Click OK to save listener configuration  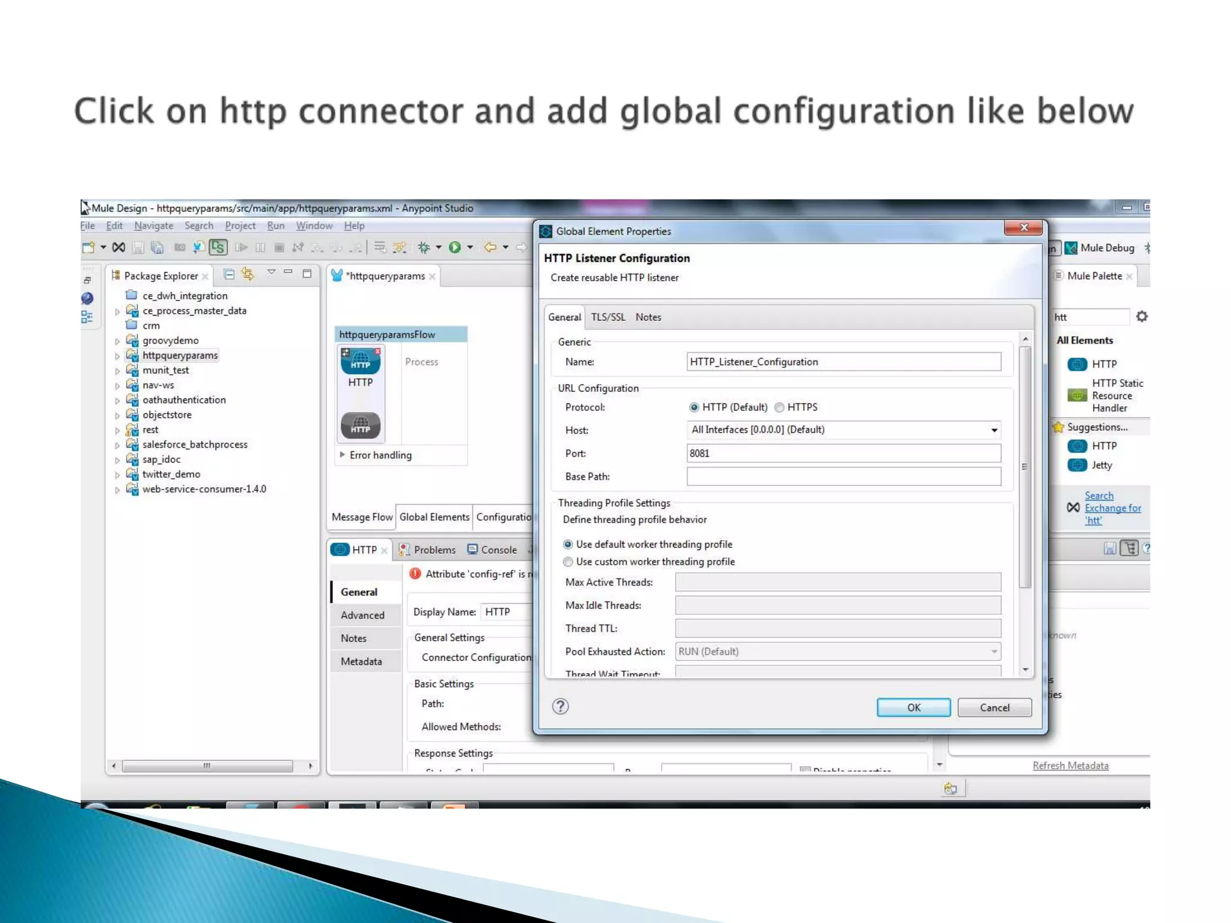coord(913,707)
